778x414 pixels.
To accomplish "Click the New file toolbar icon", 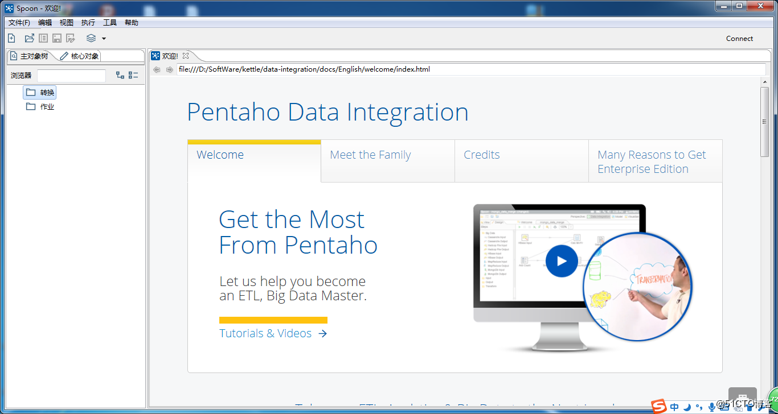I will (x=11, y=38).
